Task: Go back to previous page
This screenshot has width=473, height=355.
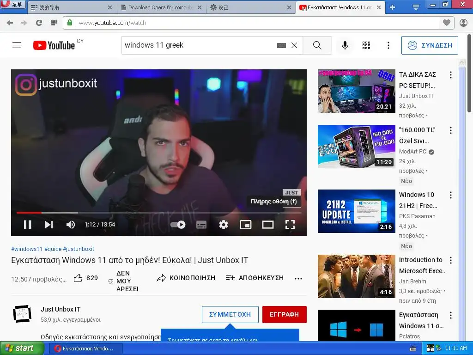Action: tap(10, 23)
